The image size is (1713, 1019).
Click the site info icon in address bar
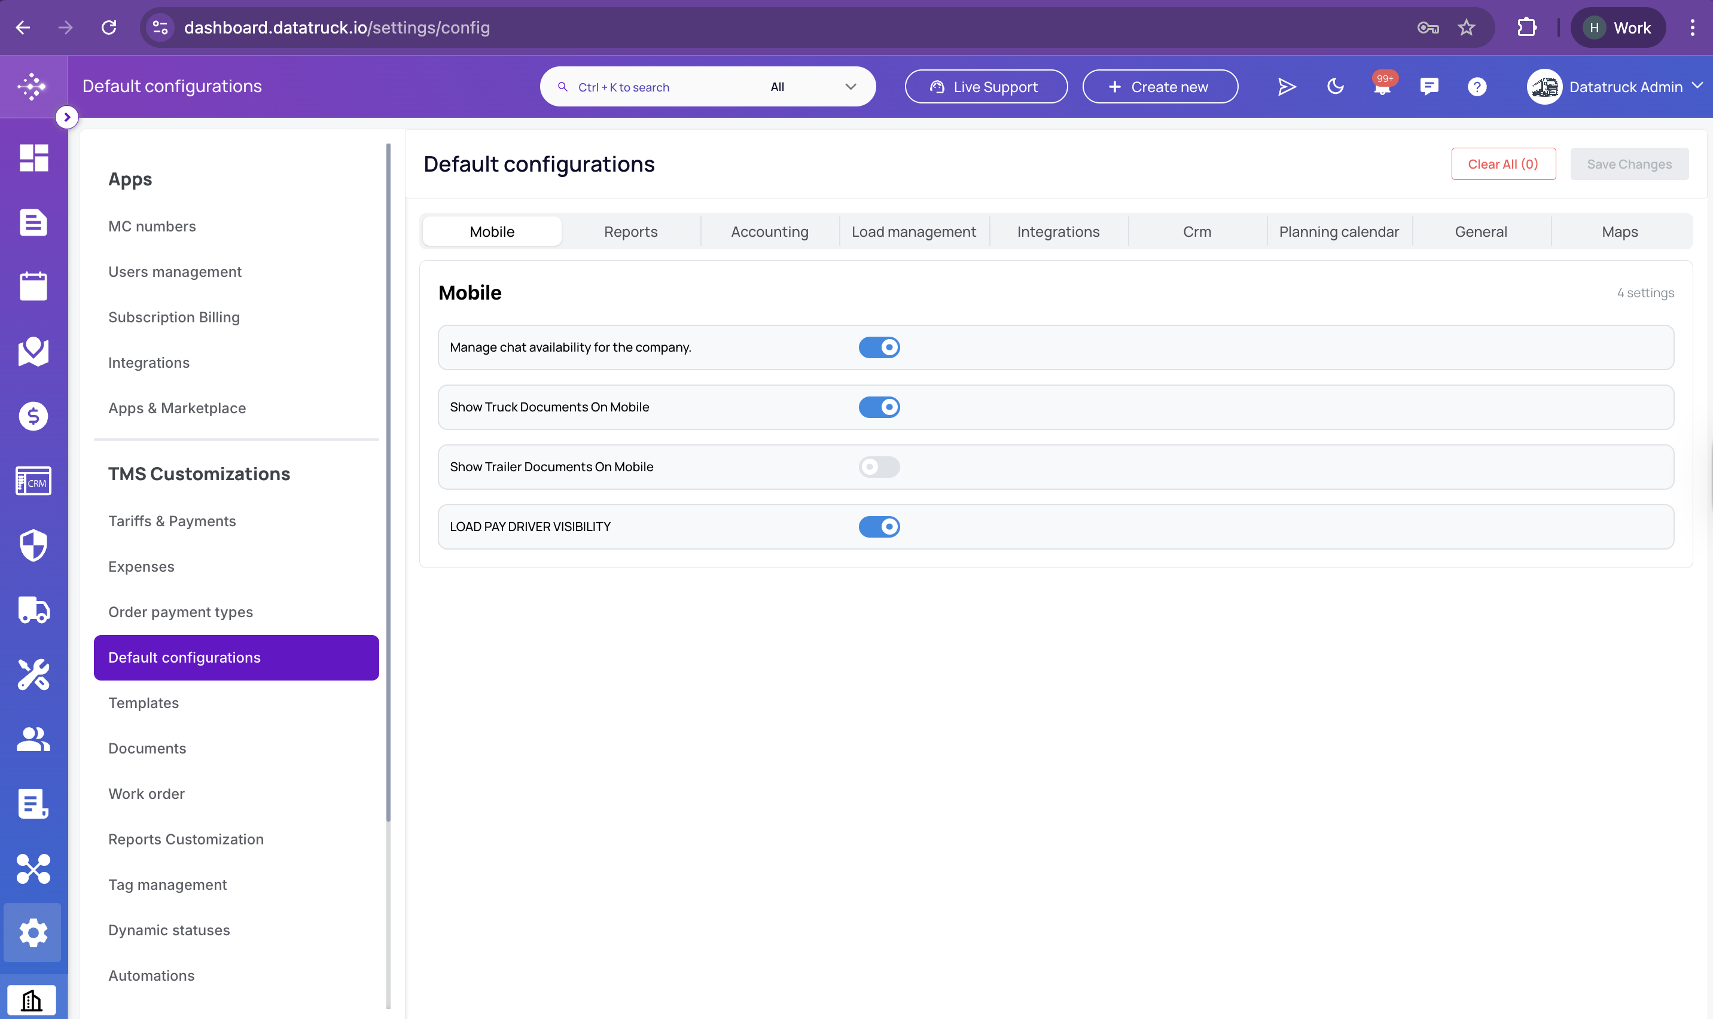point(161,28)
